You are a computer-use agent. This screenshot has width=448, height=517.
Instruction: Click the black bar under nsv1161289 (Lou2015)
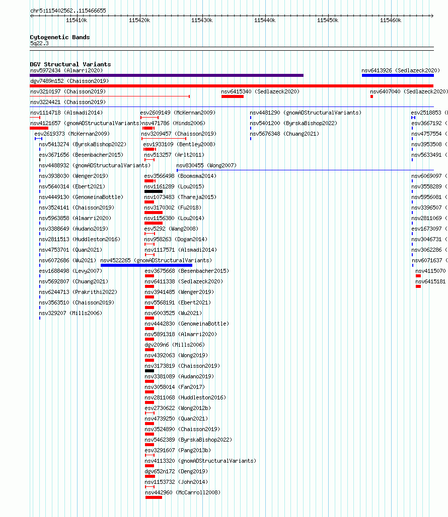click(154, 191)
